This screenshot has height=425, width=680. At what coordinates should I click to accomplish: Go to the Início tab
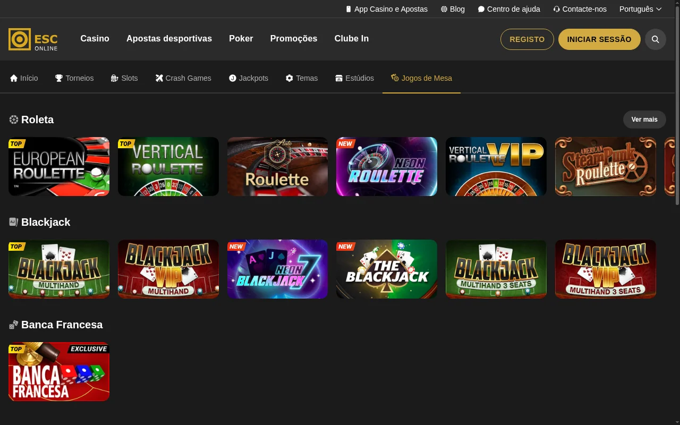pos(24,78)
